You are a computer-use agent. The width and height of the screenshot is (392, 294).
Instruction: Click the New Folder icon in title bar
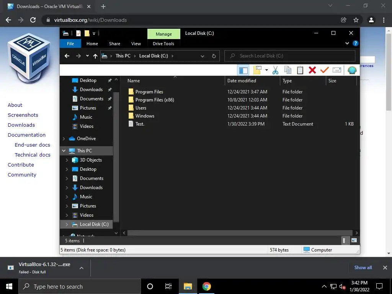[x=87, y=33]
